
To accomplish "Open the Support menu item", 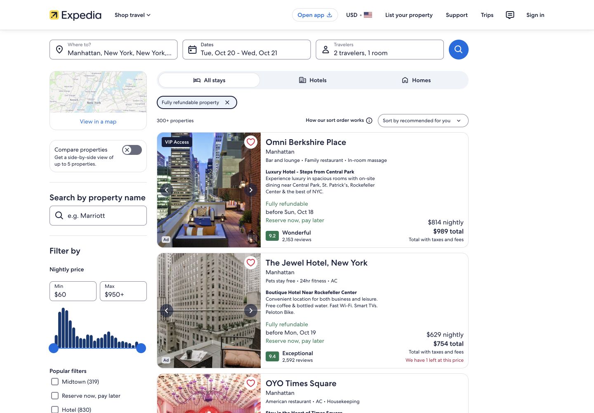I will (x=457, y=15).
